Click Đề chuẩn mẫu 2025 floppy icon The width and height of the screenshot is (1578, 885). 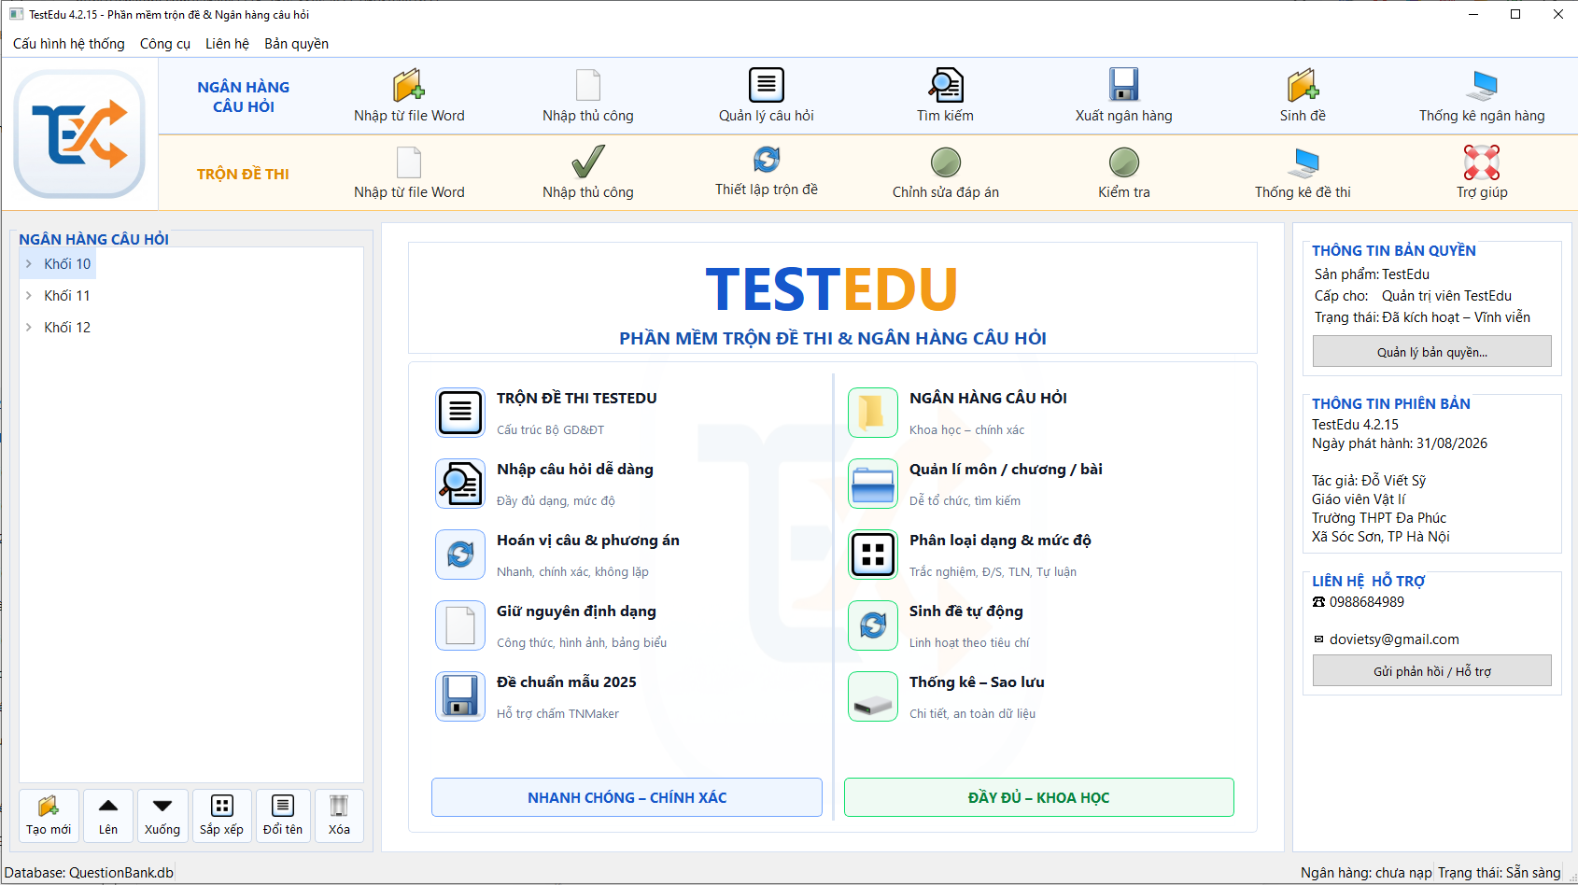point(460,695)
